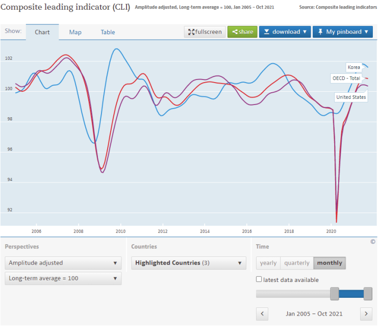Click the share icon on green button
This screenshot has height=336, width=379.
coord(235,32)
